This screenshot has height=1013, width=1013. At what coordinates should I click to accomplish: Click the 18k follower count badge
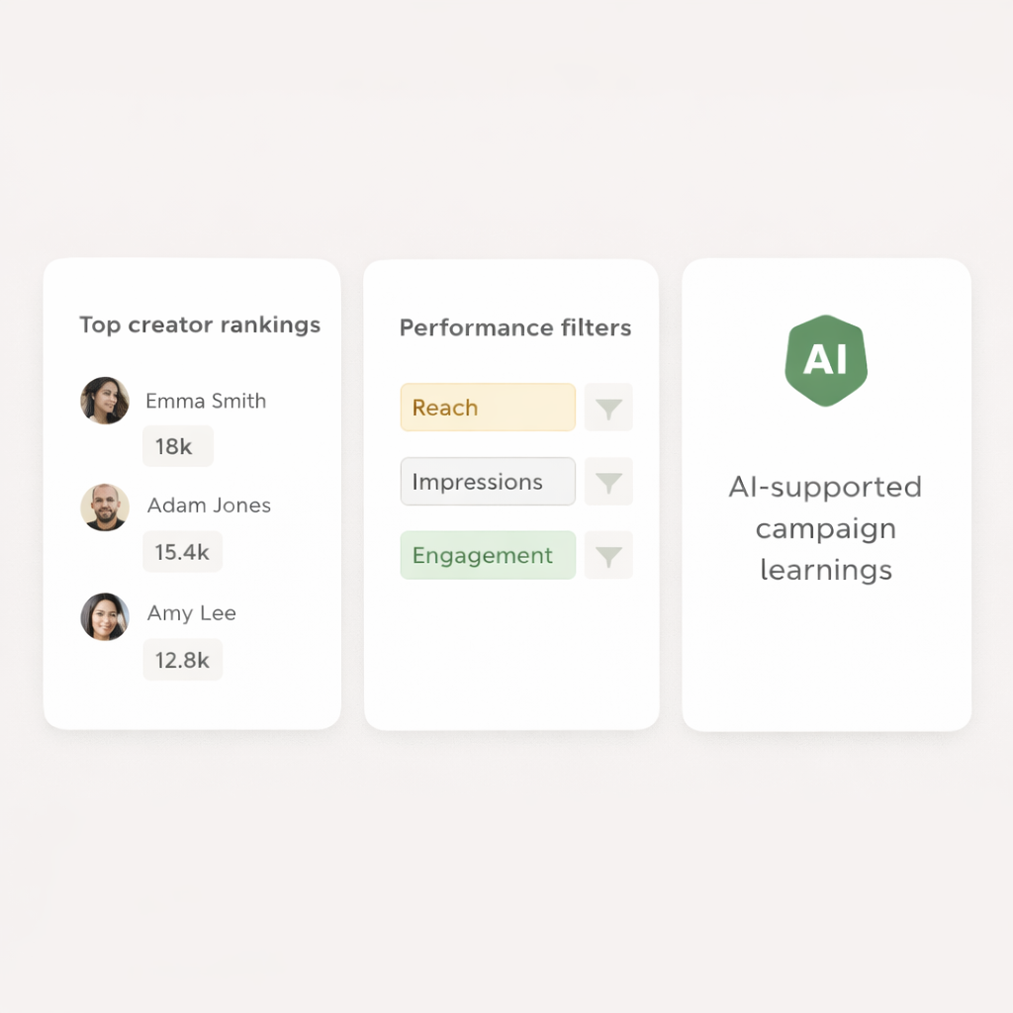pyautogui.click(x=177, y=446)
